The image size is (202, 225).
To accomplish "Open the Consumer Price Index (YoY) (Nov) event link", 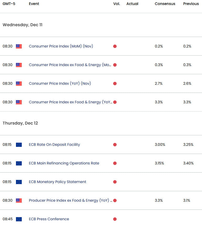I will 60,83.
